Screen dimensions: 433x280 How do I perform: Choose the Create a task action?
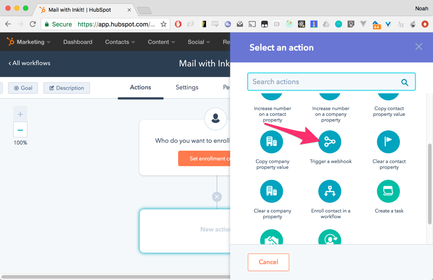click(x=388, y=191)
